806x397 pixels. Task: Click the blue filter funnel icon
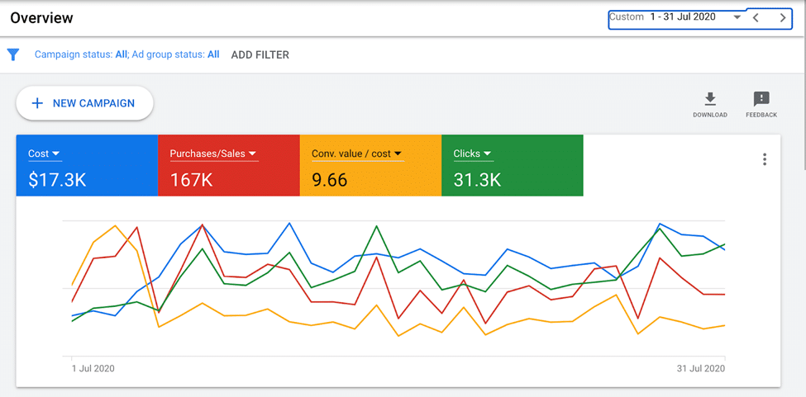[13, 54]
